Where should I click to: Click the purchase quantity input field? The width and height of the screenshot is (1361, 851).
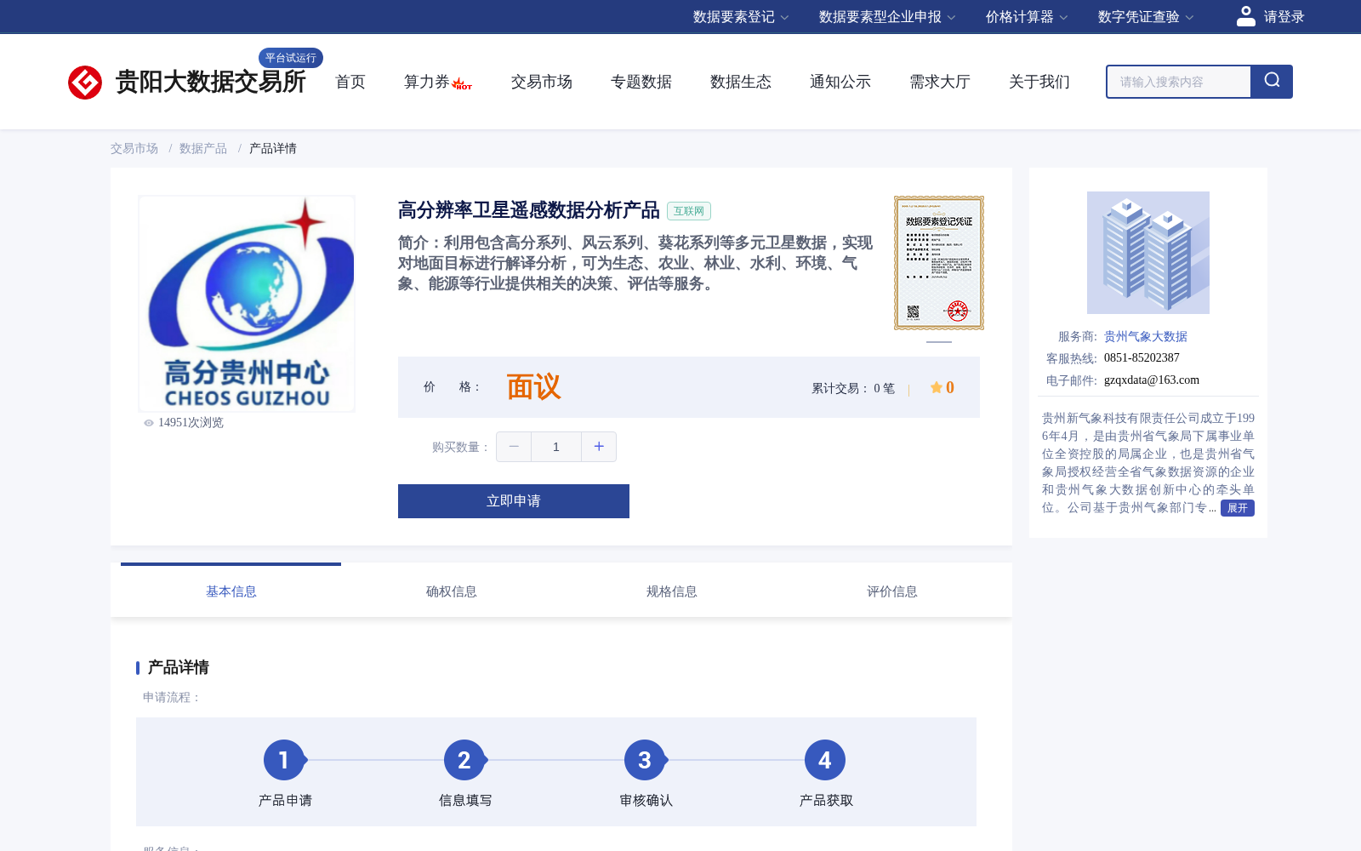[x=556, y=447]
